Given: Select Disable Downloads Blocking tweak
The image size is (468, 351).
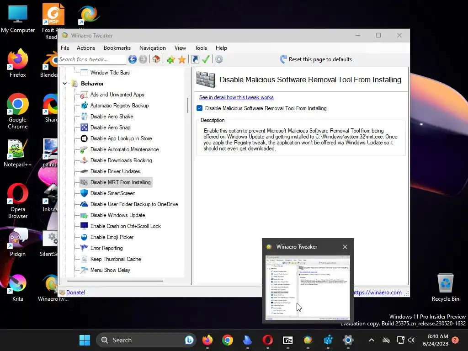Looking at the screenshot, I should click(x=121, y=160).
